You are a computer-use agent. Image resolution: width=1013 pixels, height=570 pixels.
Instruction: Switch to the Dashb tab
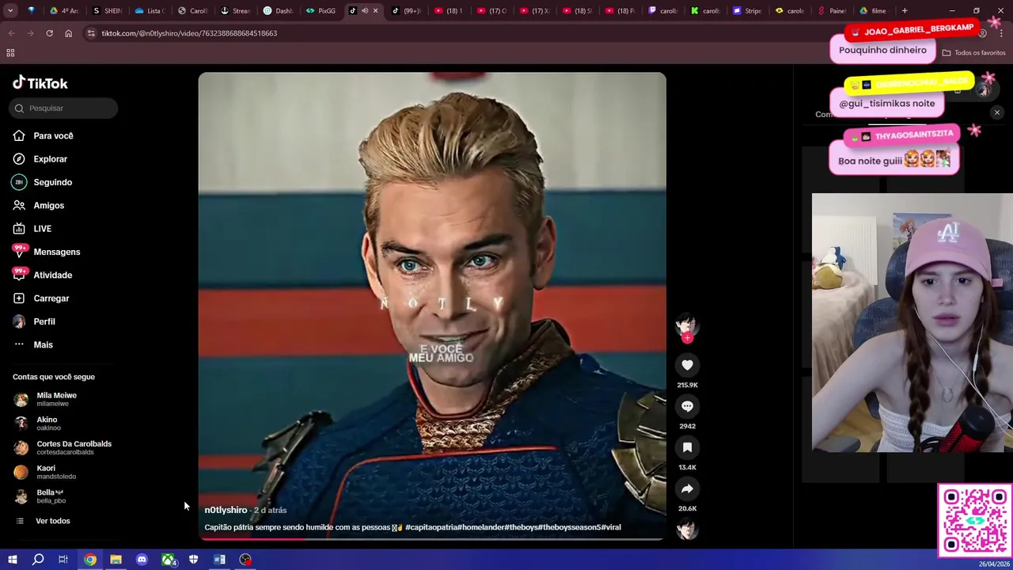point(278,11)
